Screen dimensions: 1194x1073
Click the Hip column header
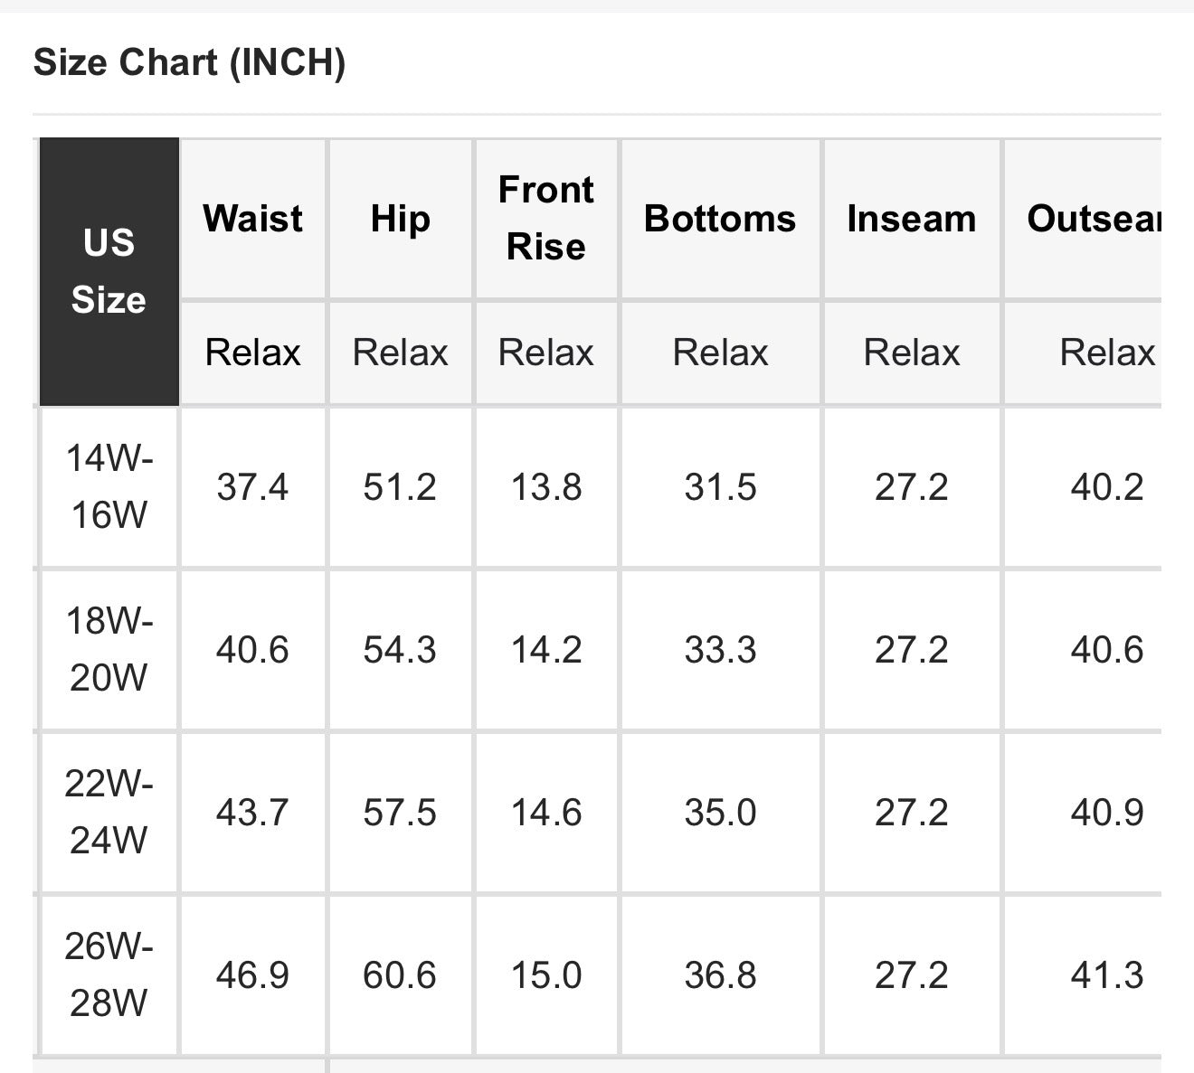pyautogui.click(x=400, y=219)
